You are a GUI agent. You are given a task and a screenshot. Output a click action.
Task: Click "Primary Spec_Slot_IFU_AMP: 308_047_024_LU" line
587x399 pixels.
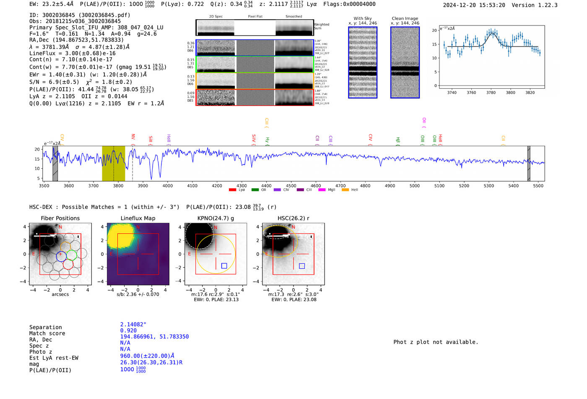pos(96,28)
